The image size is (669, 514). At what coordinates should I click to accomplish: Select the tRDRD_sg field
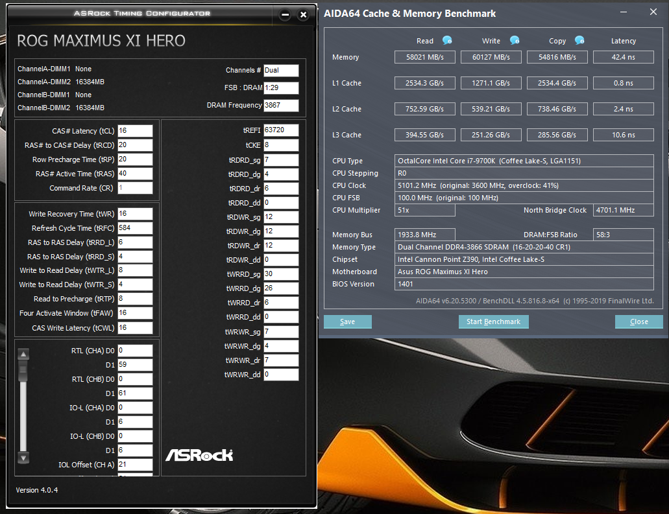coord(281,160)
